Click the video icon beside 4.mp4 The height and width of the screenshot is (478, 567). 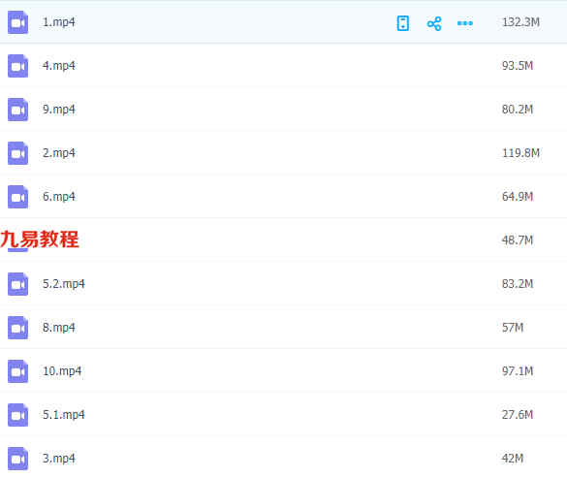18,66
